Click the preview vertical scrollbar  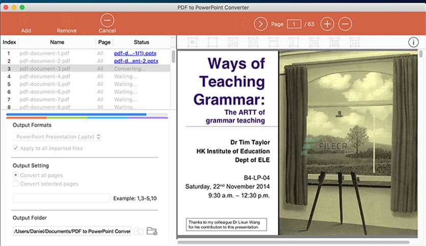[x=421, y=53]
